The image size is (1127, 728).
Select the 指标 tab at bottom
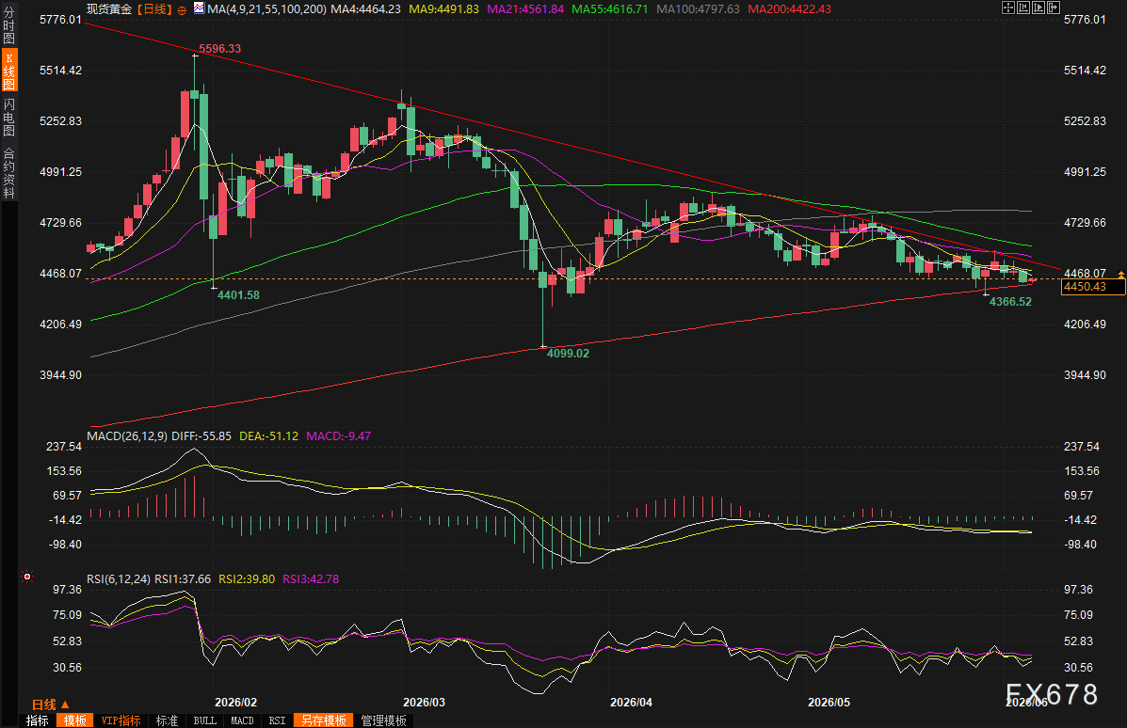pyautogui.click(x=38, y=720)
